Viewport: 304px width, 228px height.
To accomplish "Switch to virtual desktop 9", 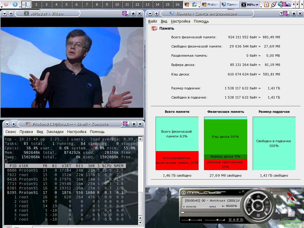I will (x=107, y=4).
